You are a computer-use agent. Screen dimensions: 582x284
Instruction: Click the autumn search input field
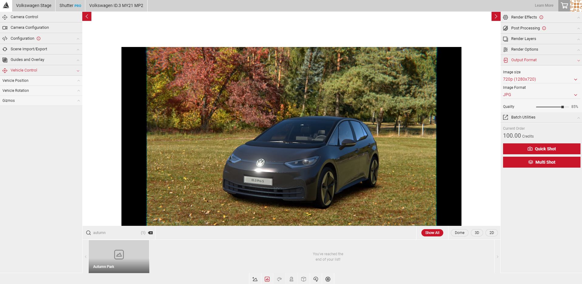coord(115,233)
